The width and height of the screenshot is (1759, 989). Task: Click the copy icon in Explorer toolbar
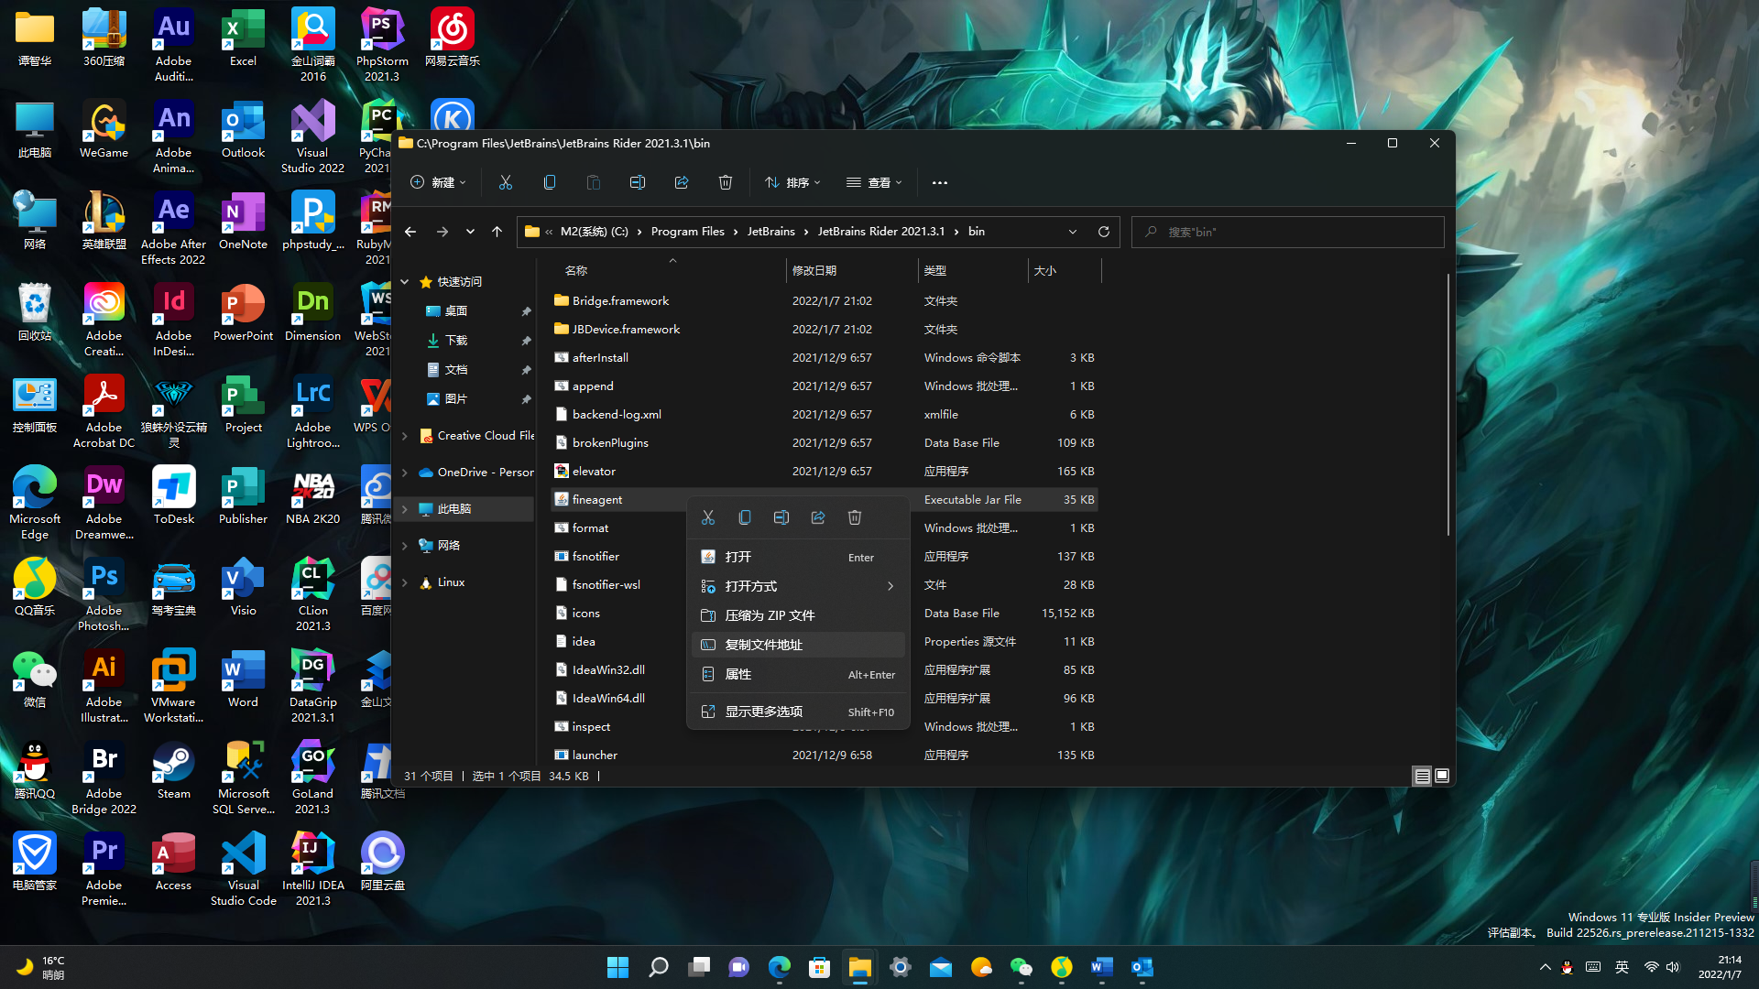pos(550,182)
